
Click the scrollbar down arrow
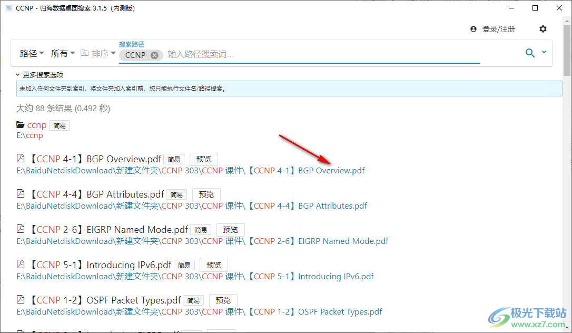tap(567, 328)
